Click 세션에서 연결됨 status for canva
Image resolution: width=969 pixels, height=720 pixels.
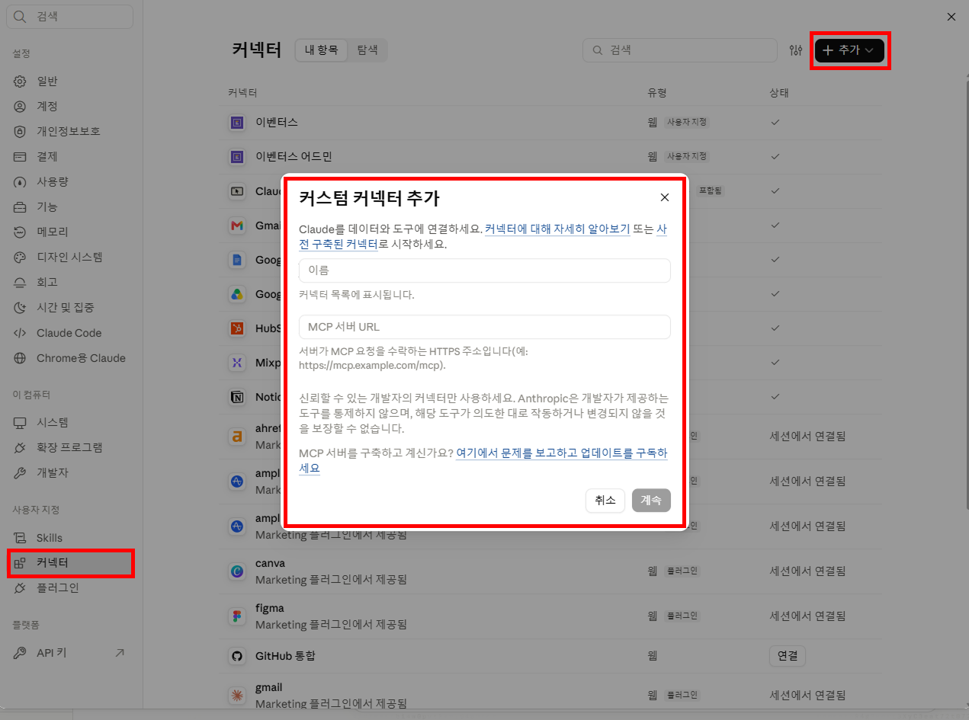807,571
